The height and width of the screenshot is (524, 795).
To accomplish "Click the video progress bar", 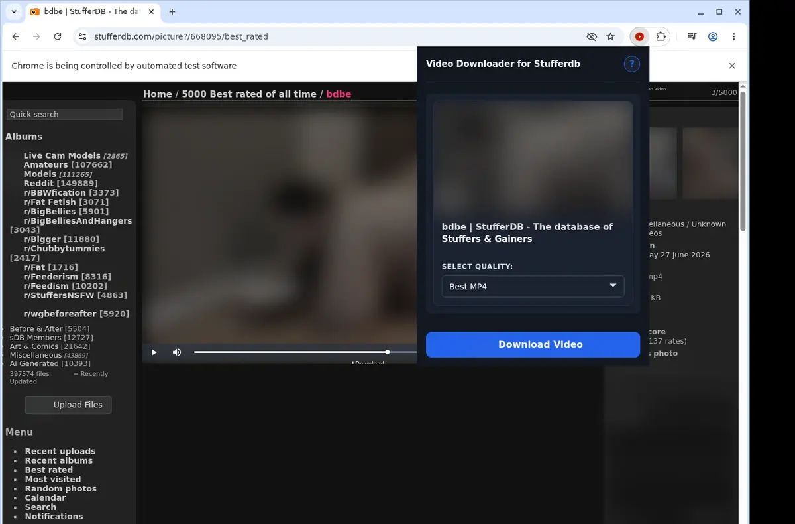I will coord(305,352).
